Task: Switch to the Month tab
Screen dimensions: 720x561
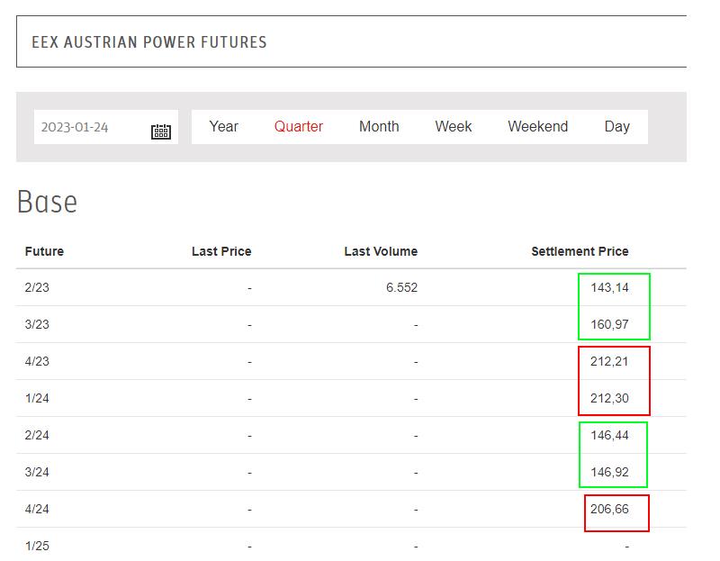Action: pos(379,126)
